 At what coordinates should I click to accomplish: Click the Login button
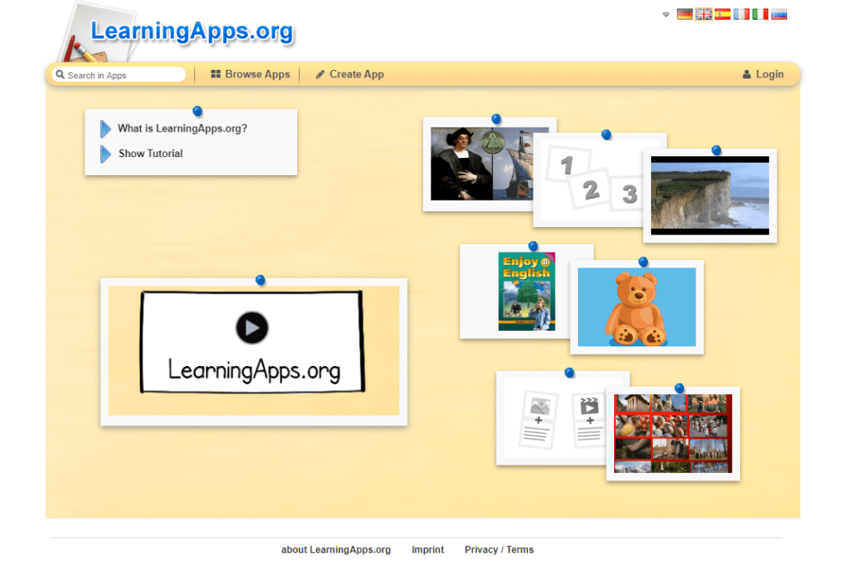tap(763, 74)
